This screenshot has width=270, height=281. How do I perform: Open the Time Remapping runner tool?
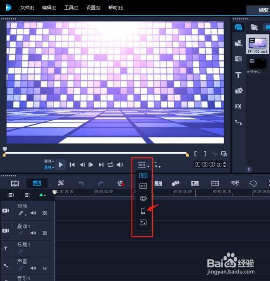pyautogui.click(x=235, y=183)
